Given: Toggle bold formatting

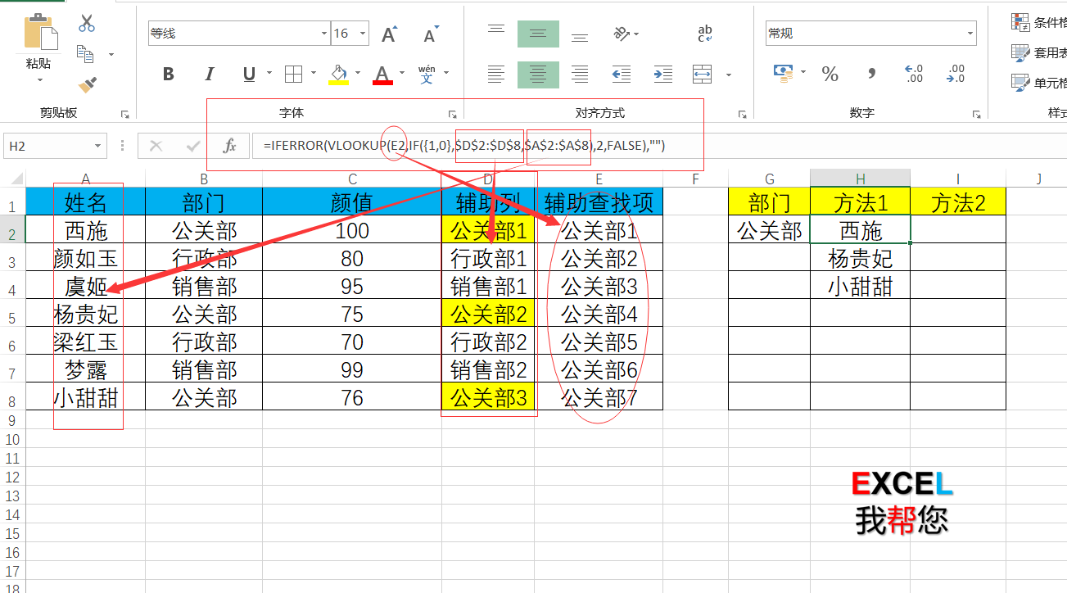Looking at the screenshot, I should tap(169, 75).
